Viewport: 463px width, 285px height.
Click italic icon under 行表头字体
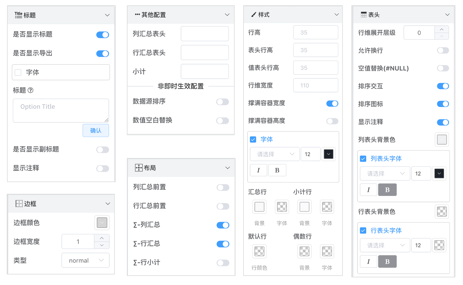coord(369,262)
